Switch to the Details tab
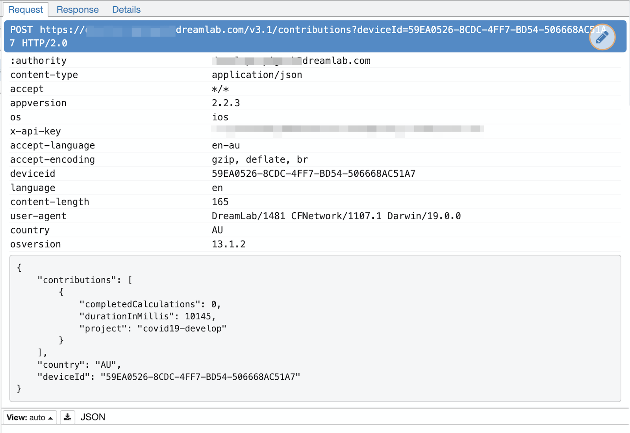Screen dimensions: 630x433 click(126, 9)
